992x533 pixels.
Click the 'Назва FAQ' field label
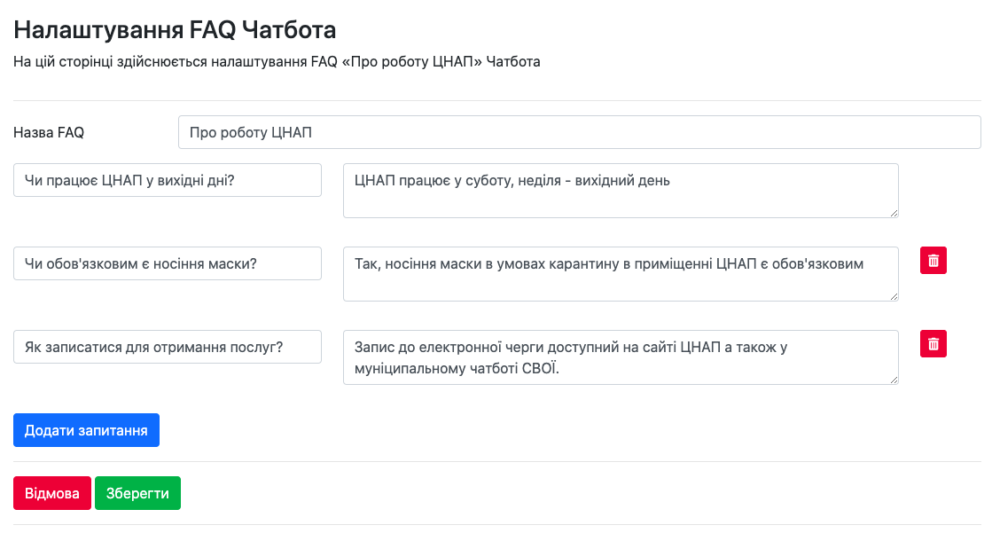(49, 132)
